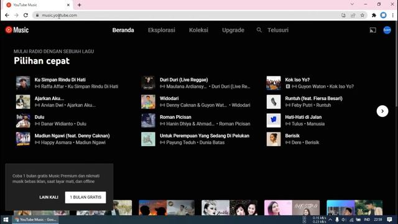This screenshot has width=398, height=224.
Task: Click the search magnifier icon
Action: (259, 30)
